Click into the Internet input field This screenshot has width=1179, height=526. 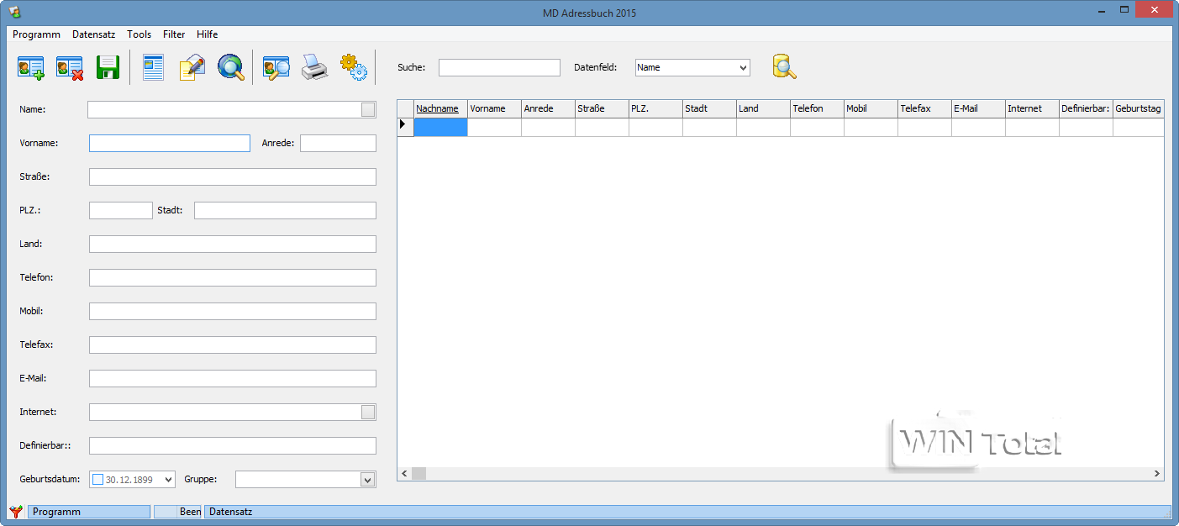point(224,412)
